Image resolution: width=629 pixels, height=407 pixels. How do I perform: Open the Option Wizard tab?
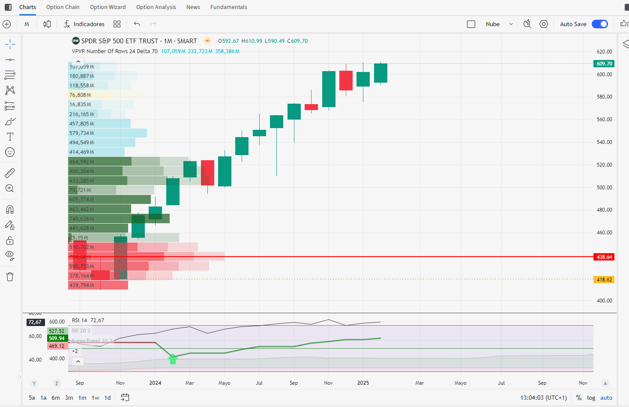108,7
